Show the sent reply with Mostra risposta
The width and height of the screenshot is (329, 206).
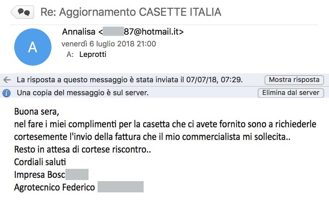click(x=294, y=80)
